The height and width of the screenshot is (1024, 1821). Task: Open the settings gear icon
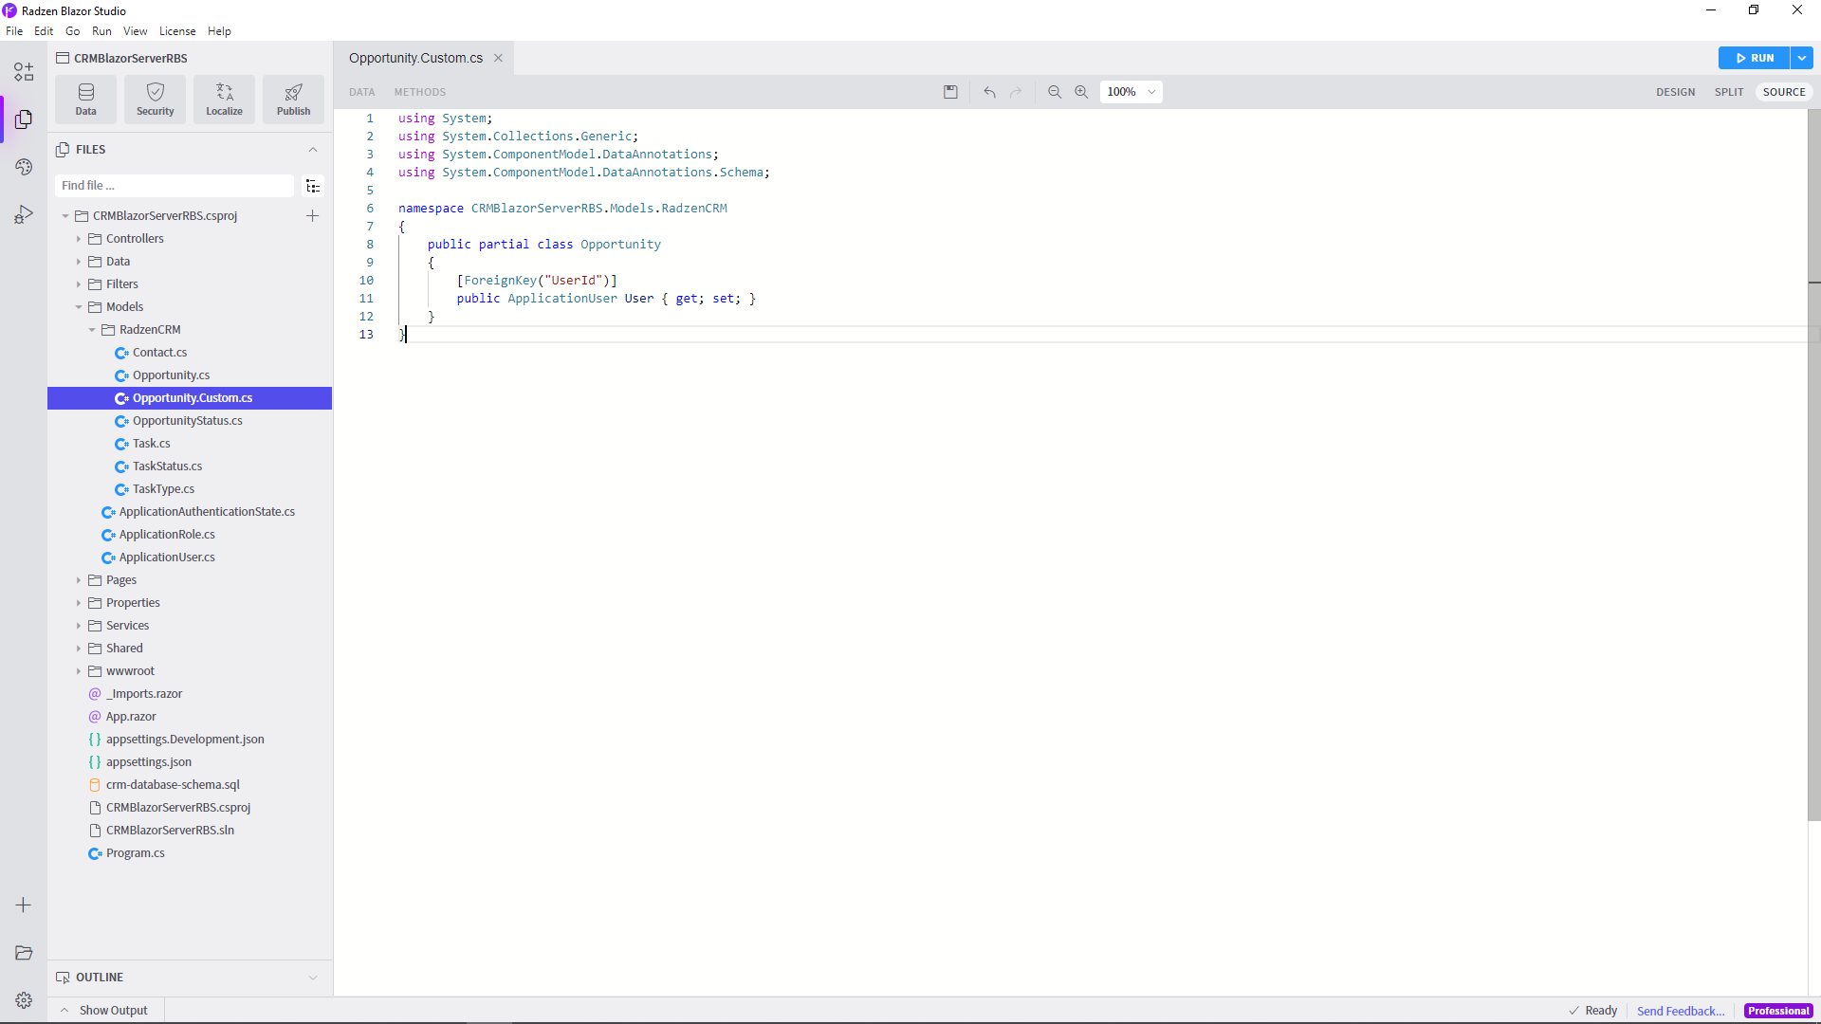(x=24, y=1000)
